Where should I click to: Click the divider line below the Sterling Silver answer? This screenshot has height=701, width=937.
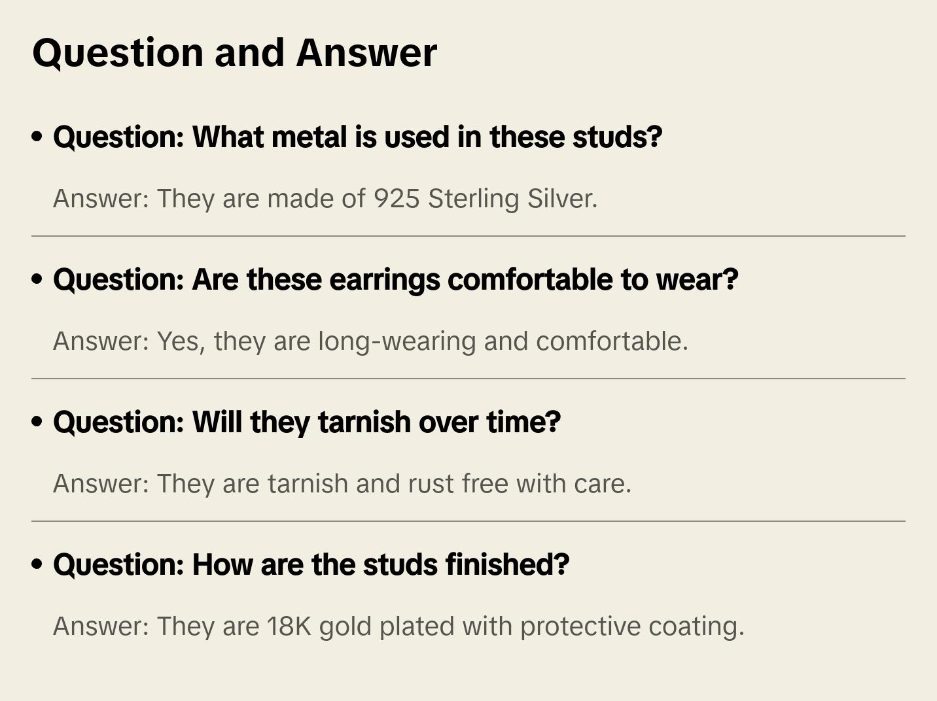click(468, 236)
